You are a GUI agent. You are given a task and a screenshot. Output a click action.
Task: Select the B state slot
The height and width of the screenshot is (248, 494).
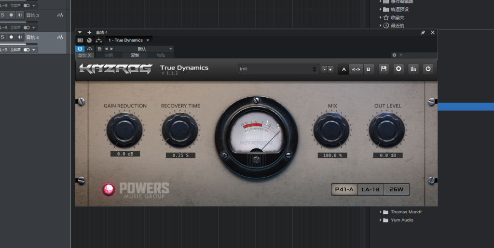(368, 69)
